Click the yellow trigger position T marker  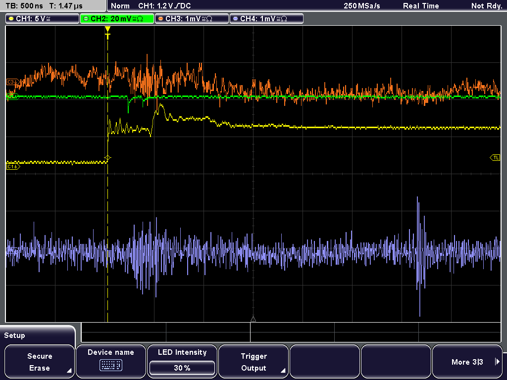[107, 33]
